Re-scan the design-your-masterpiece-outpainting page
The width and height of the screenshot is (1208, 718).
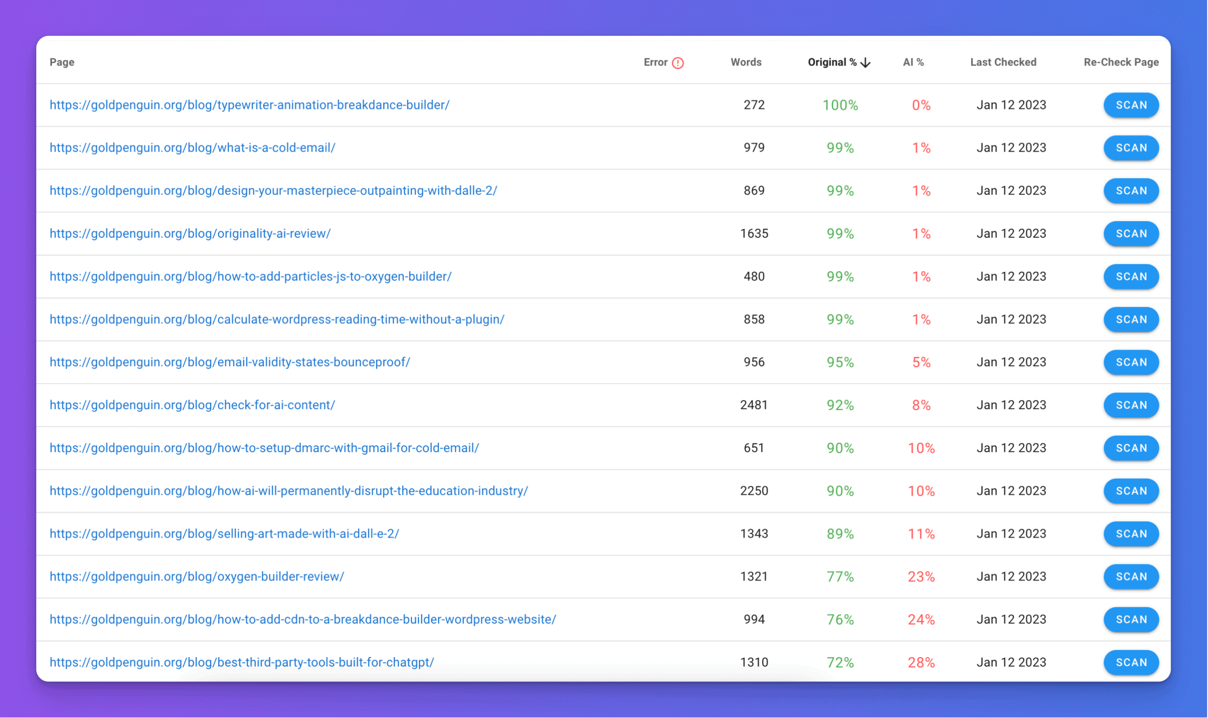[x=1131, y=191]
